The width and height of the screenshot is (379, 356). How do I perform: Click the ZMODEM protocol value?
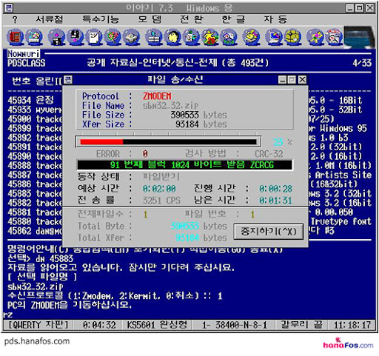pyautogui.click(x=157, y=96)
